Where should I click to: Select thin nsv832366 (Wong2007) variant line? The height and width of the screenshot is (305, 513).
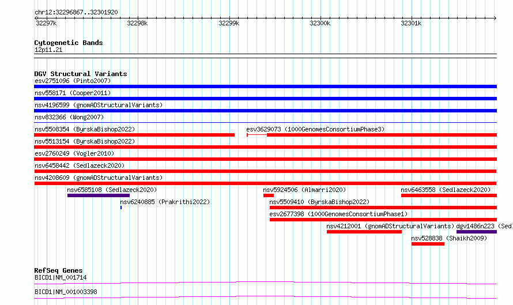click(265, 122)
